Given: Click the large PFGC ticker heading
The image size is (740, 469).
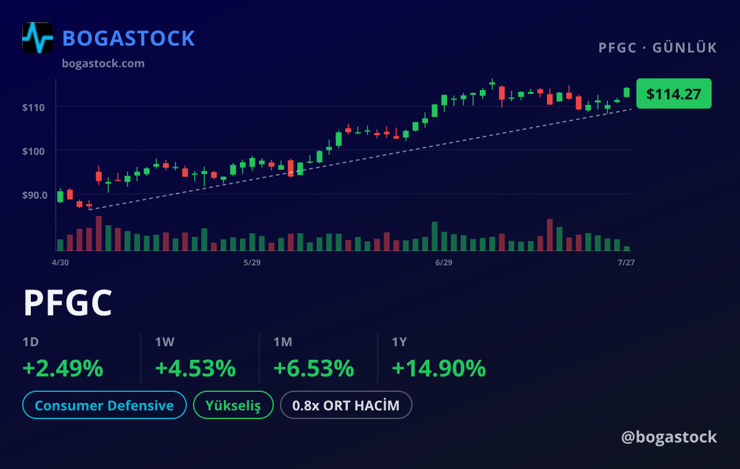Looking at the screenshot, I should tap(68, 303).
